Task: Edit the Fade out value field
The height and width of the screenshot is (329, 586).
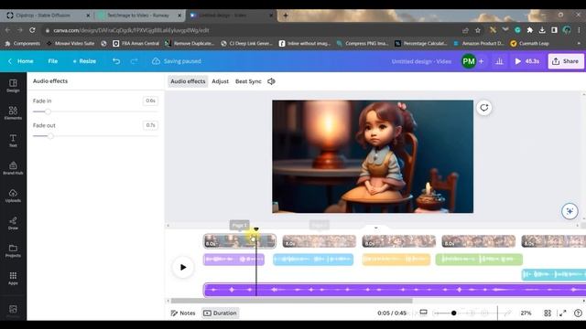Action: click(150, 125)
